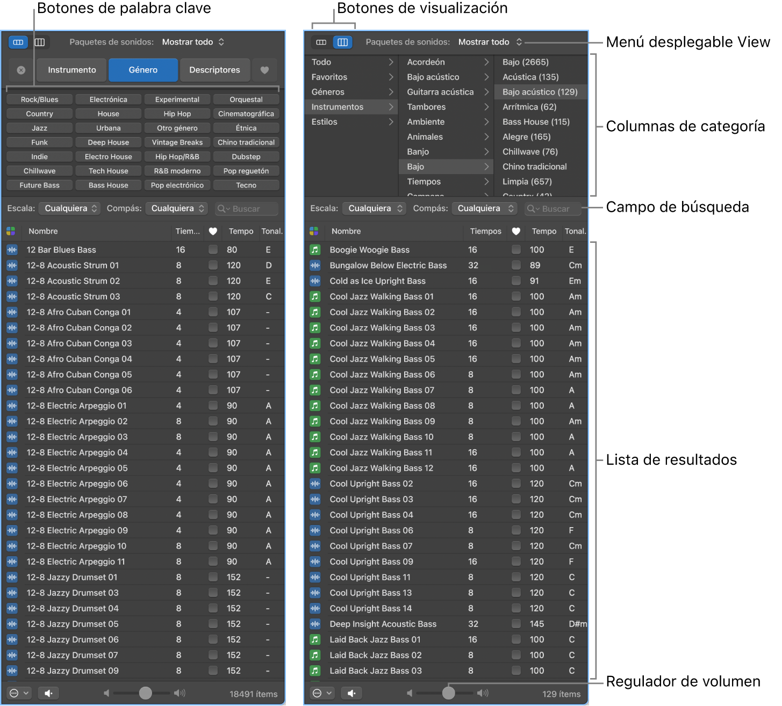The height and width of the screenshot is (706, 782).
Task: Select the Género keyword tab
Action: [x=143, y=70]
